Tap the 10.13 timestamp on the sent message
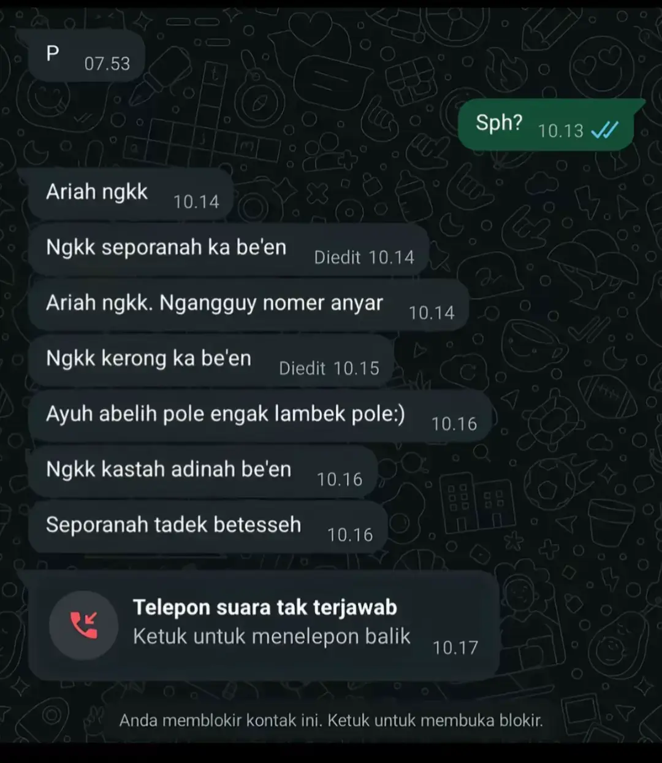 tap(560, 131)
